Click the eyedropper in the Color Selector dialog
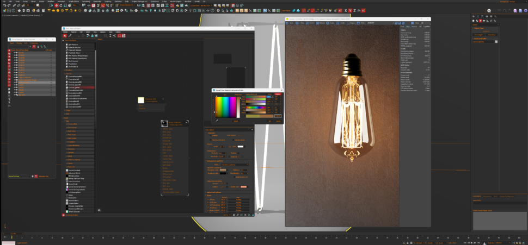This screenshot has width=528, height=245. (217, 121)
